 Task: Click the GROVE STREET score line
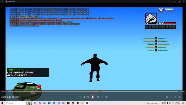pos(19,75)
